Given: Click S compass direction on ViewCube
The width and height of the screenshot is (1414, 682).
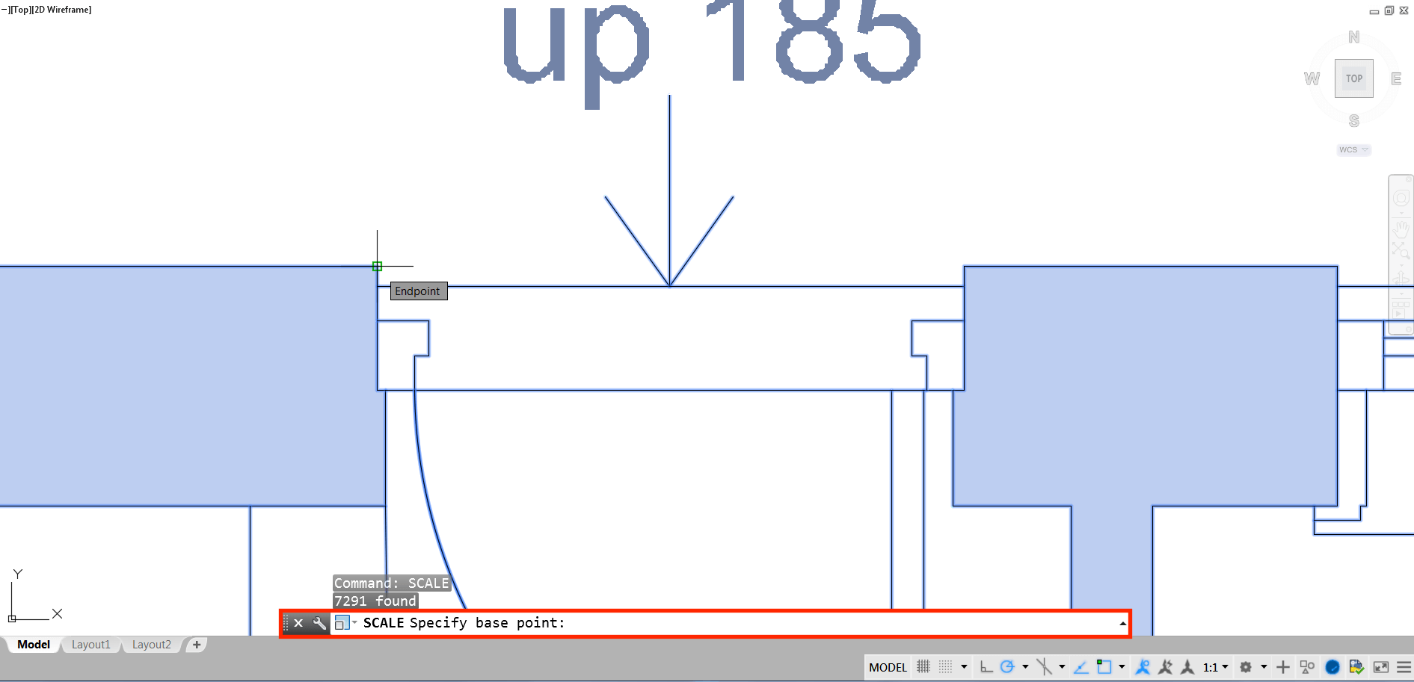Looking at the screenshot, I should pos(1354,120).
